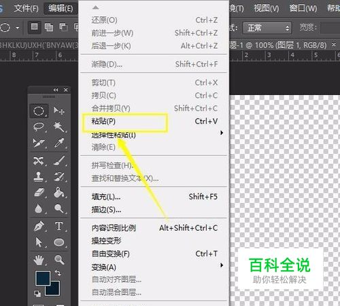Select the Paint Bucket tool
This screenshot has height=306, width=340.
tap(58, 193)
